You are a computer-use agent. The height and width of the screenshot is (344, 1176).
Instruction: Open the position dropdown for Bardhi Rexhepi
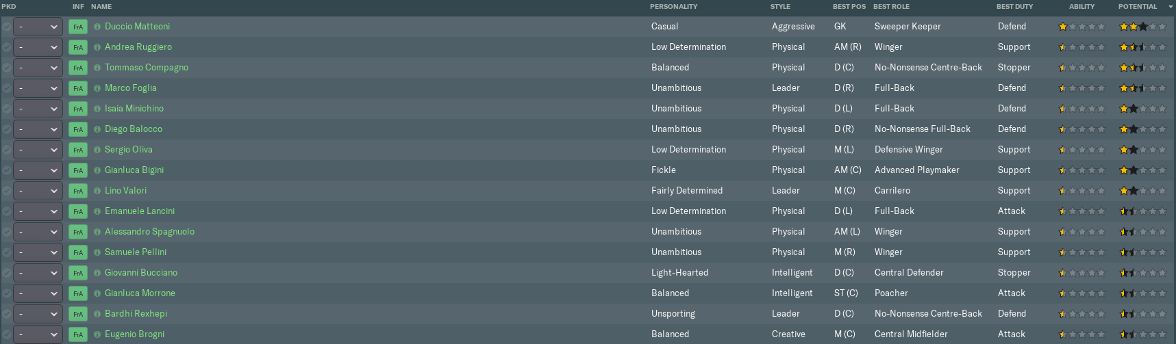tap(38, 314)
